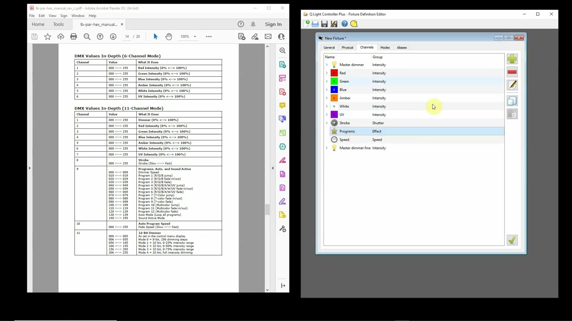Open the wrench More Tools icon in the Acrobat sidebar
Viewport: 572px width, 321px height.
(x=282, y=229)
